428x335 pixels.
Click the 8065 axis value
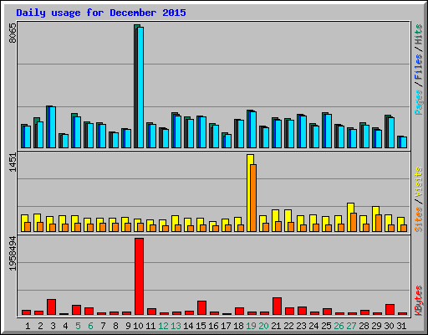13,33
